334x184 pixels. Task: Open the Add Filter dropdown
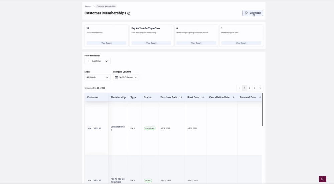click(98, 61)
